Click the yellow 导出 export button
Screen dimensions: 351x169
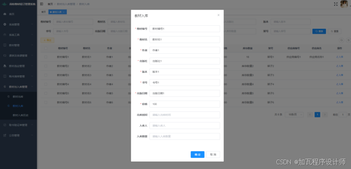[47, 40]
